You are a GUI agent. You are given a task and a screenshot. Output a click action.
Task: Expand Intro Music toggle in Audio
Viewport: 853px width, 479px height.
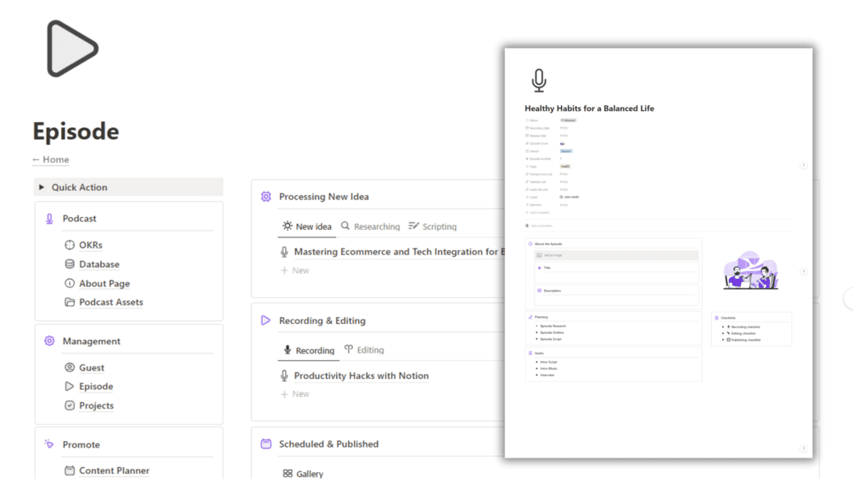point(537,369)
